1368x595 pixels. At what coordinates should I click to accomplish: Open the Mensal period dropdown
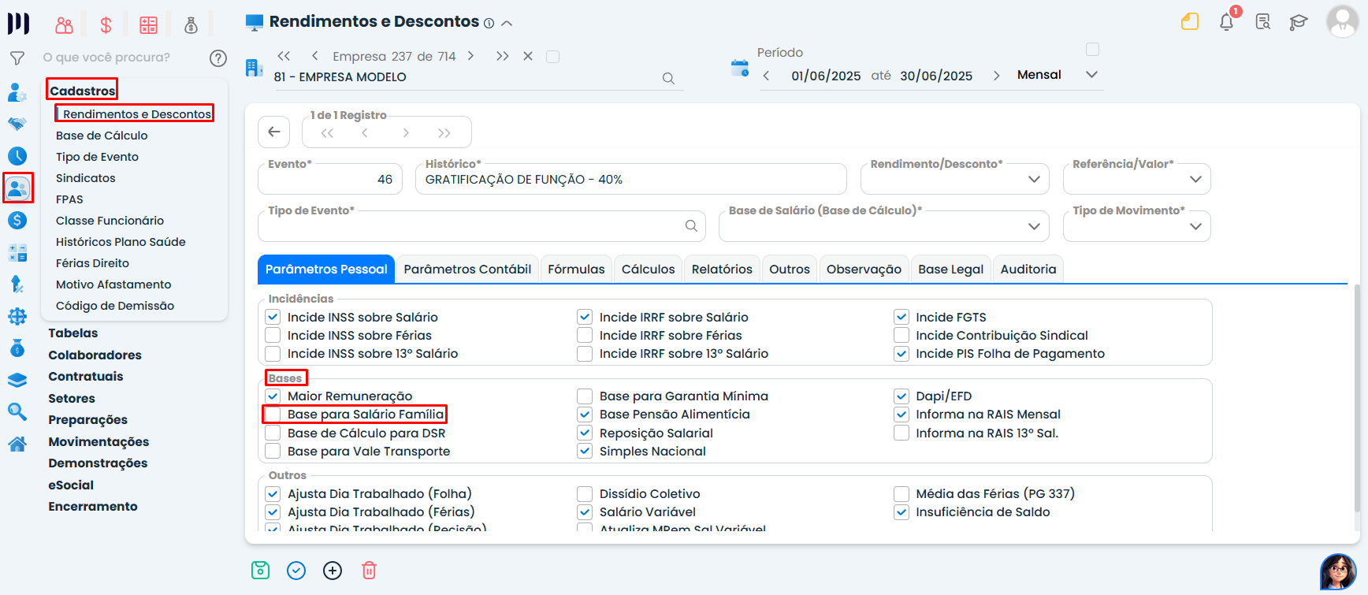click(1057, 75)
